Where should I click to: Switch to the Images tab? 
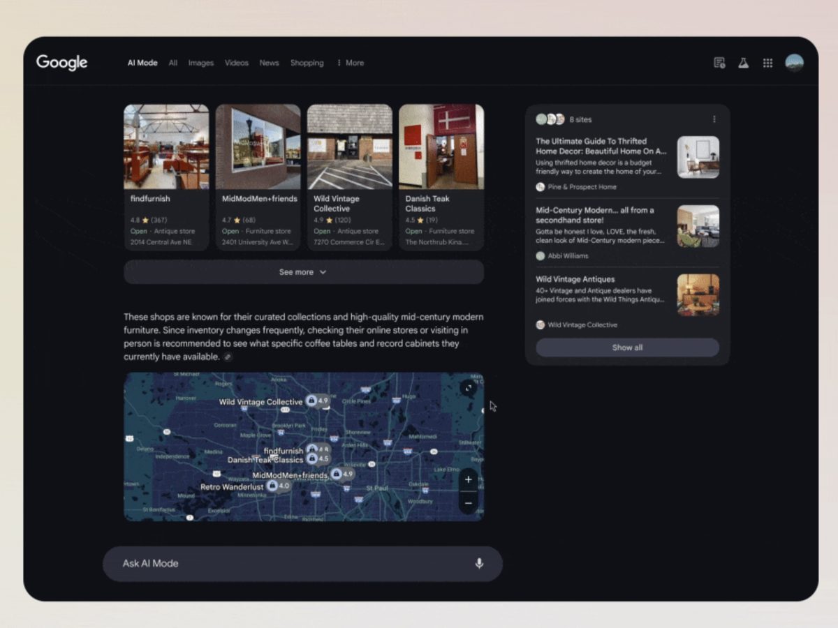(x=201, y=63)
